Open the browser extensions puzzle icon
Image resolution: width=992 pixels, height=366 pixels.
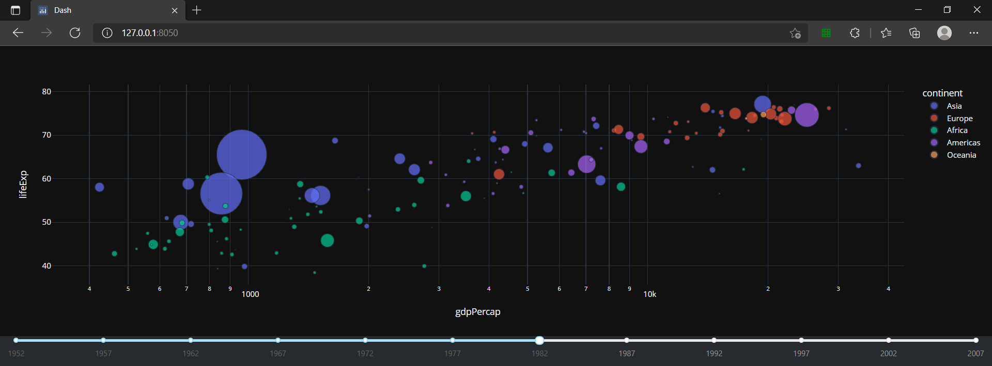[855, 33]
